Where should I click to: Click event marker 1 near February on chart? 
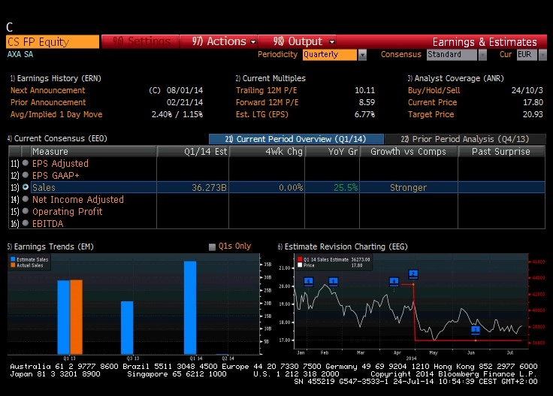point(334,281)
